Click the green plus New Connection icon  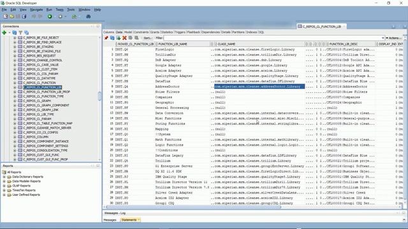[x=4, y=32]
